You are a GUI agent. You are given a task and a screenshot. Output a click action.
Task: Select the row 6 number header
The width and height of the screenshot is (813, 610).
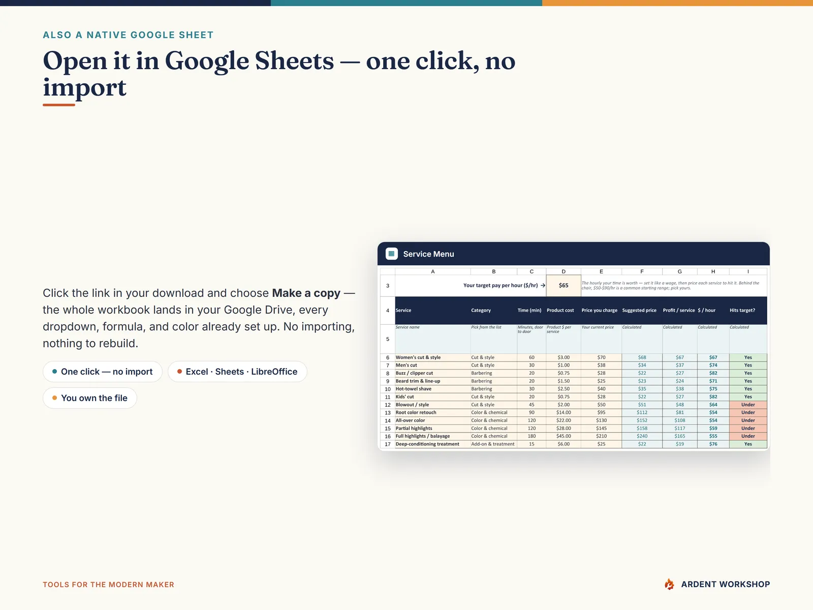coord(388,357)
